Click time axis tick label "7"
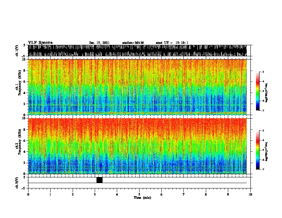The image size is (282, 218). click(184, 194)
